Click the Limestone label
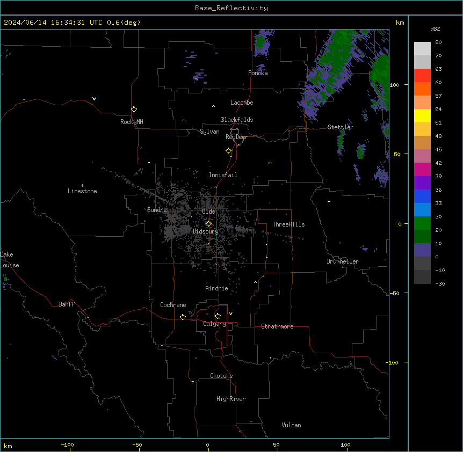463x452 pixels. click(x=82, y=191)
